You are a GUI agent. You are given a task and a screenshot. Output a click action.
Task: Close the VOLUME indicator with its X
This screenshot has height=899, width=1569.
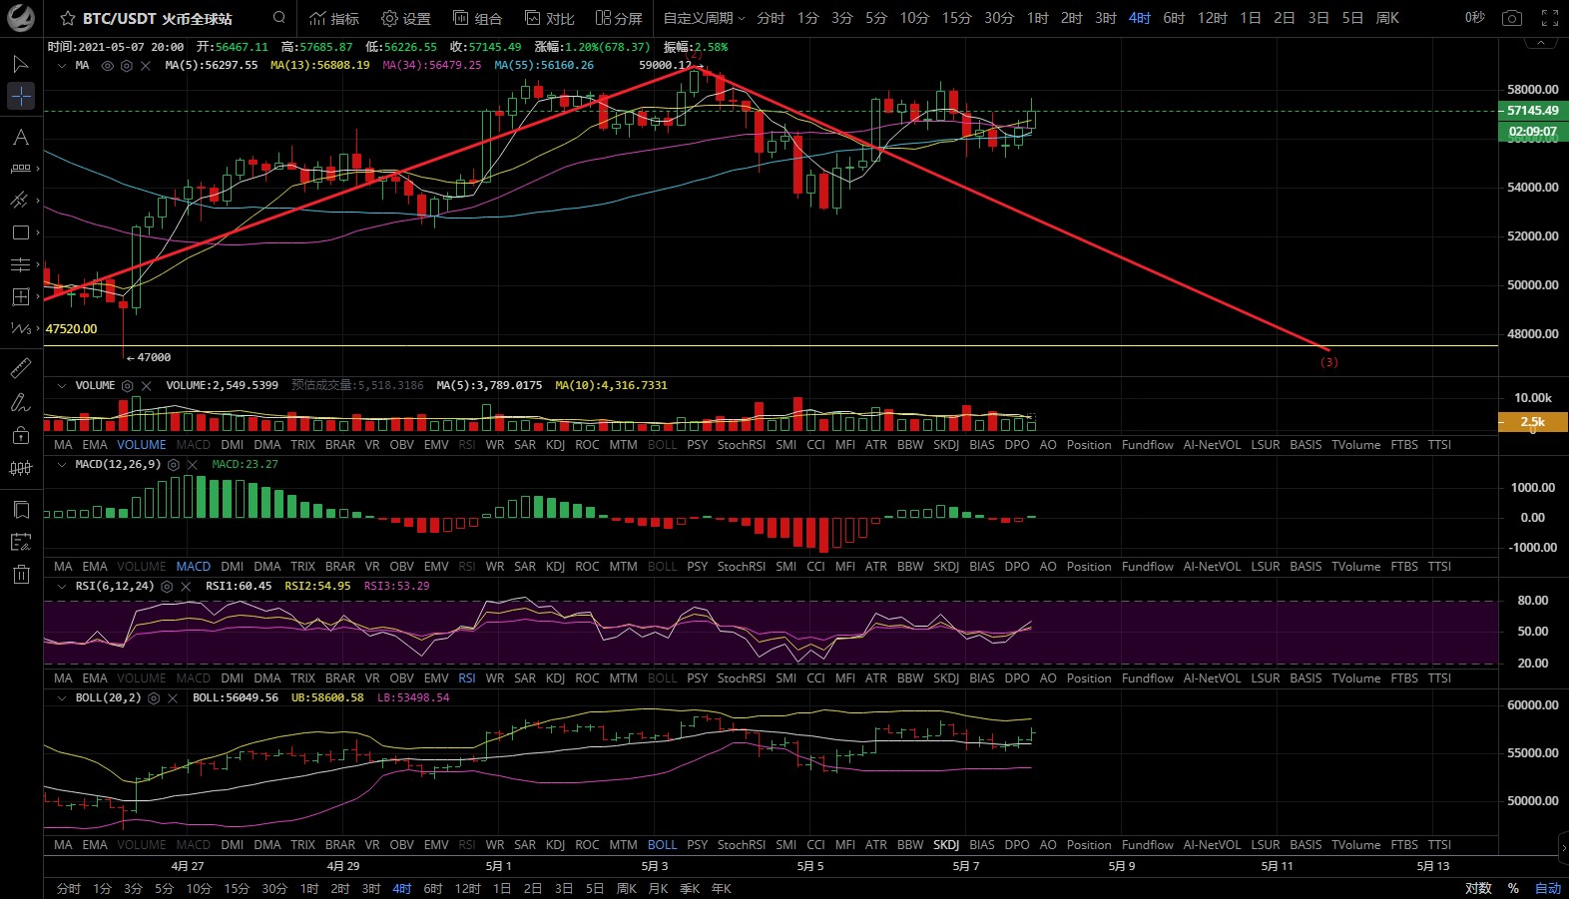pyautogui.click(x=147, y=386)
